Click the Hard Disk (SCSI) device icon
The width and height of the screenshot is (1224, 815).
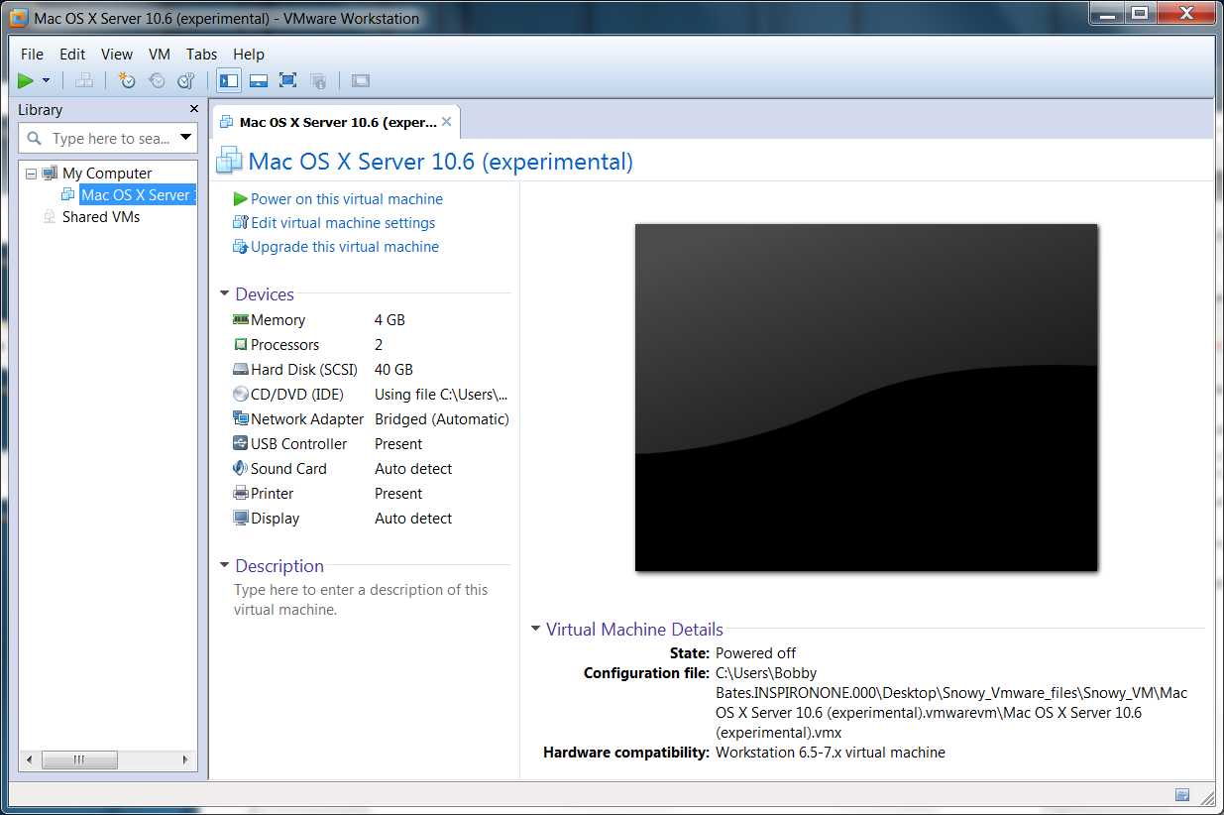tap(241, 369)
